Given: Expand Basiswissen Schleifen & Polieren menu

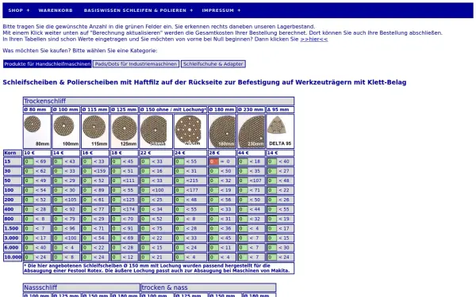Looking at the screenshot, I should [138, 10].
